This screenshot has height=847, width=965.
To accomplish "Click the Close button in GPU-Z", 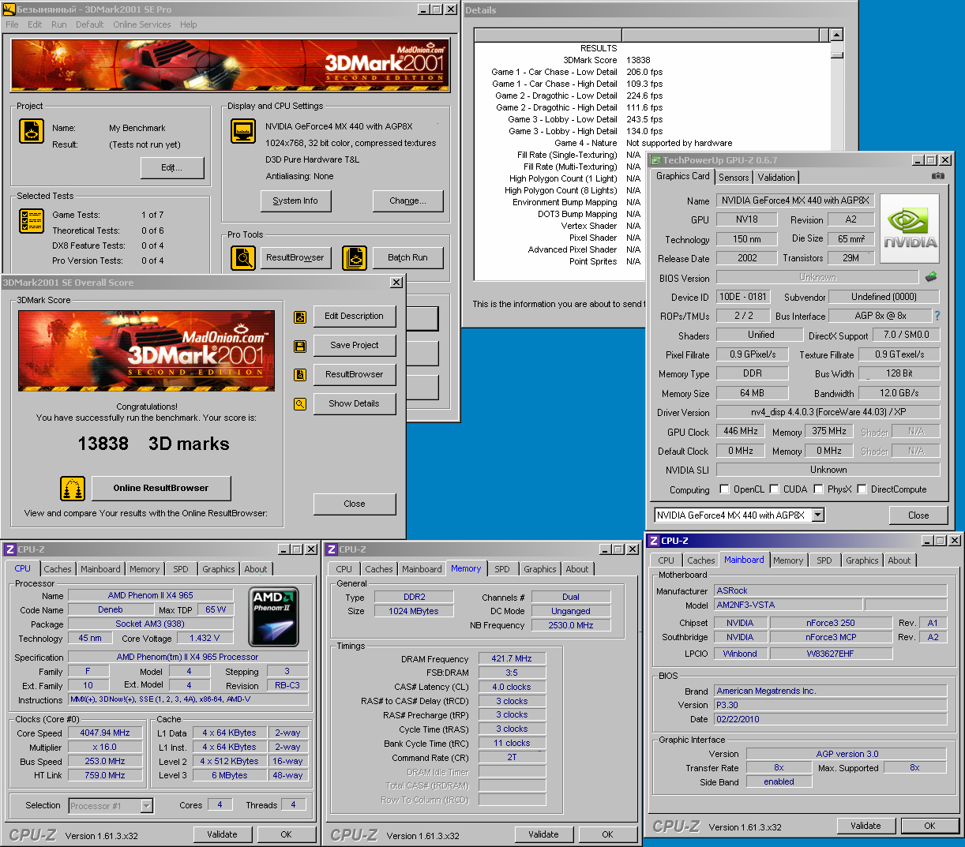I will pos(918,515).
